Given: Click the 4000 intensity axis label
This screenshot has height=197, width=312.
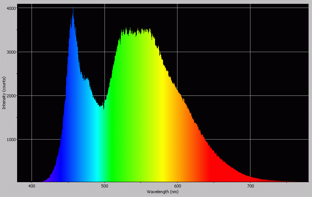Looking at the screenshot, I should tap(11, 8).
